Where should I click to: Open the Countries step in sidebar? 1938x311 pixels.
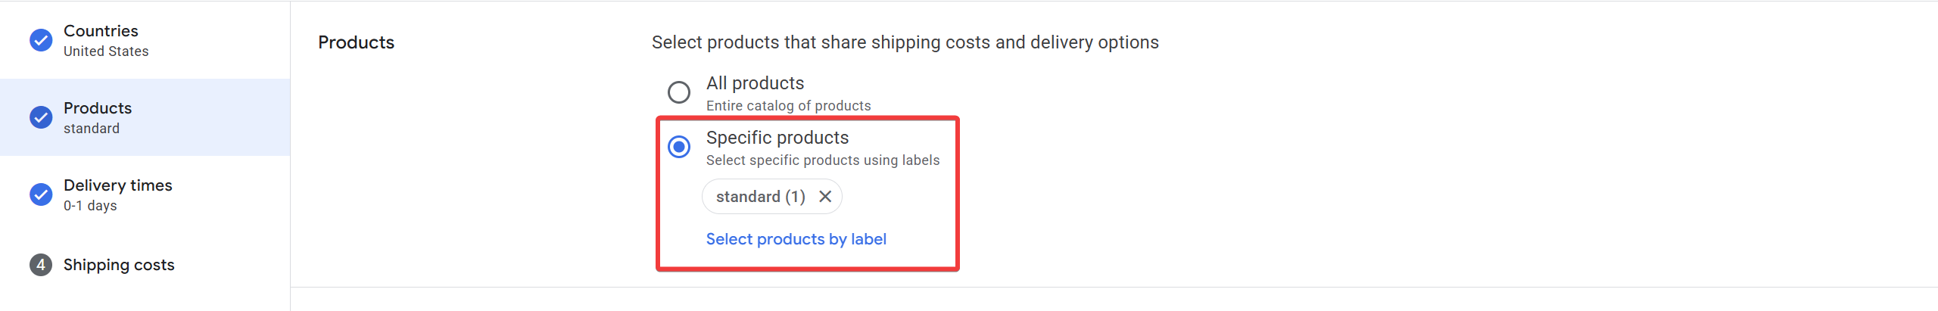pos(101,31)
